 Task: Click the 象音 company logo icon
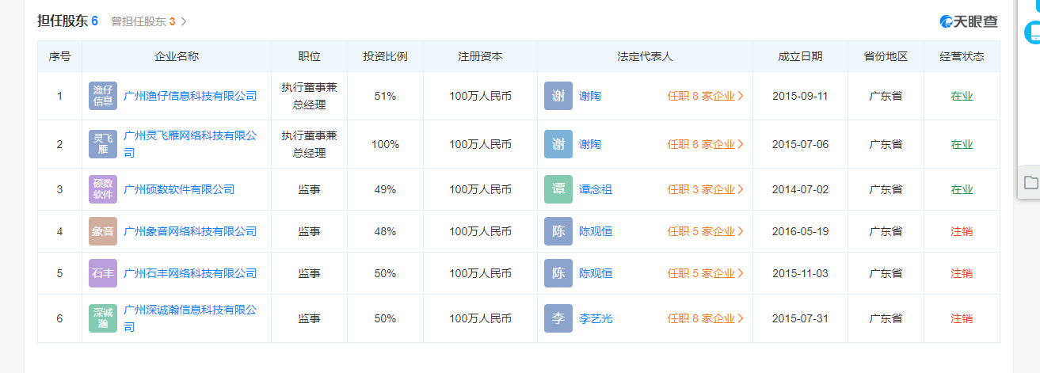point(103,231)
